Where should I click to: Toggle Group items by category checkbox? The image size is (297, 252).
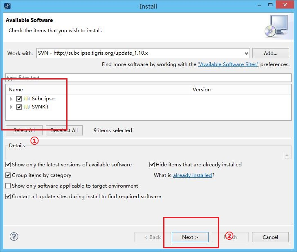pyautogui.click(x=8, y=175)
